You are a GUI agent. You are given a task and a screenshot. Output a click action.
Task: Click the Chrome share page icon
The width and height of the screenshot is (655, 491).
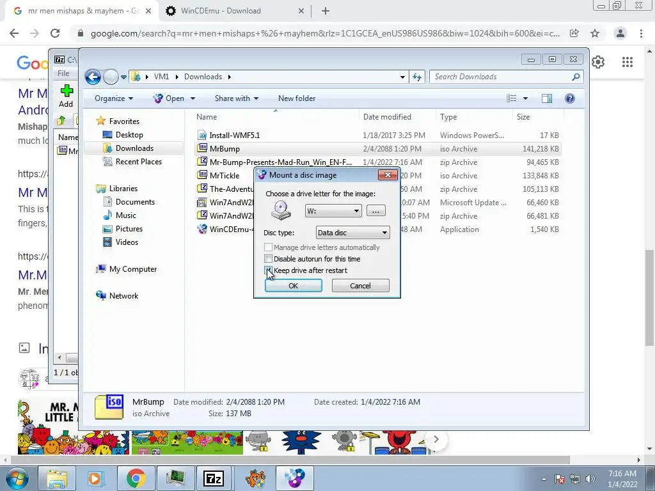tap(574, 33)
